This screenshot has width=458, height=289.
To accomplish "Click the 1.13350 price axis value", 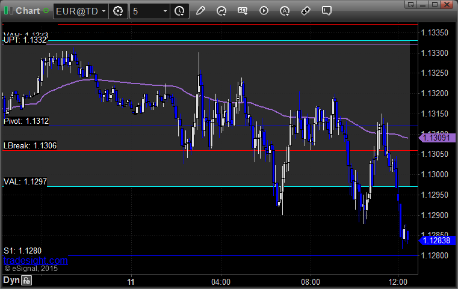I will point(435,32).
